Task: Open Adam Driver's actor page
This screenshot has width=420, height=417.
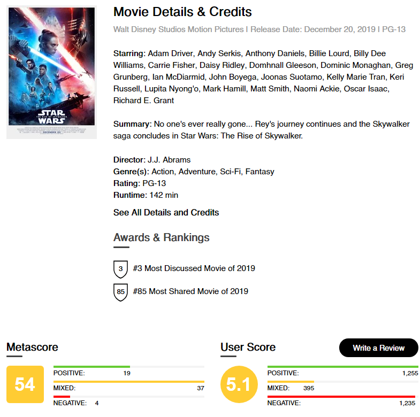Action: (x=170, y=53)
